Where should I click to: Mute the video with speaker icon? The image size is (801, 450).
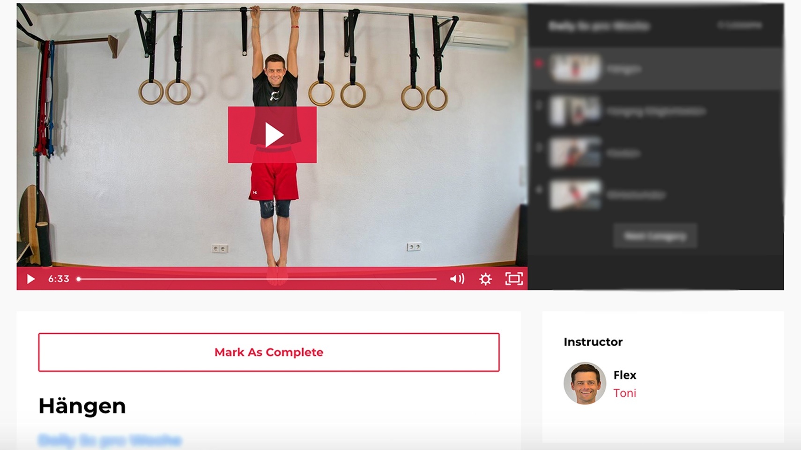point(457,279)
